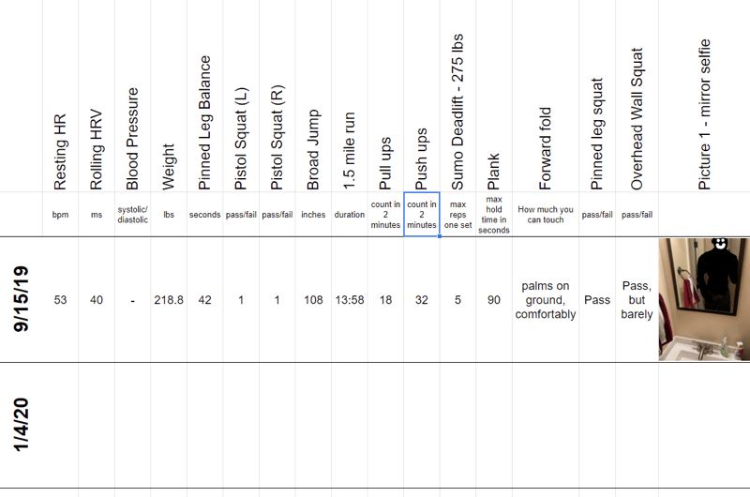Click the 'How much you can touch' cell

coord(546,214)
